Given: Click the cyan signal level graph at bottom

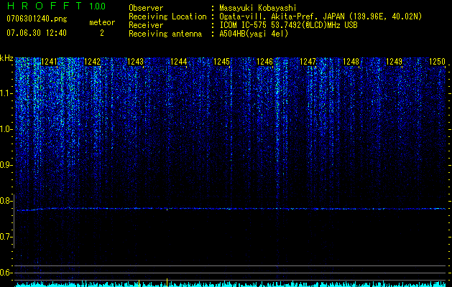Looking at the screenshot, I should click(x=231, y=284).
